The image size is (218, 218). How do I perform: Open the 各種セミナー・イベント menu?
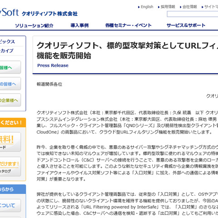click(x=129, y=25)
